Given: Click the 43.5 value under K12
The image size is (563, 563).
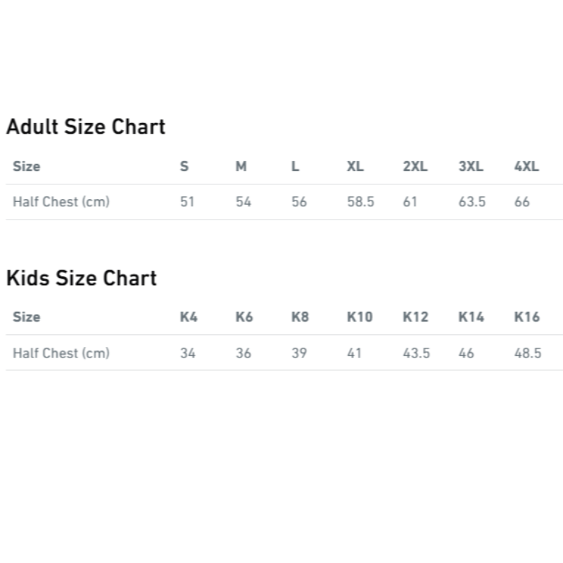Looking at the screenshot, I should point(416,353).
